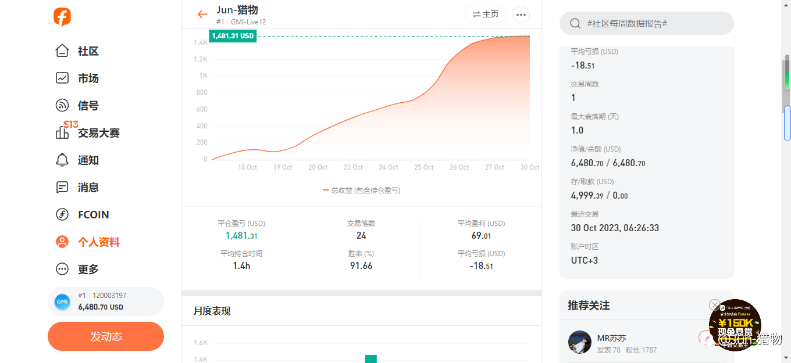Screen dimensions: 791x363
Task: Open the 信号 signal icon
Action: pyautogui.click(x=62, y=105)
